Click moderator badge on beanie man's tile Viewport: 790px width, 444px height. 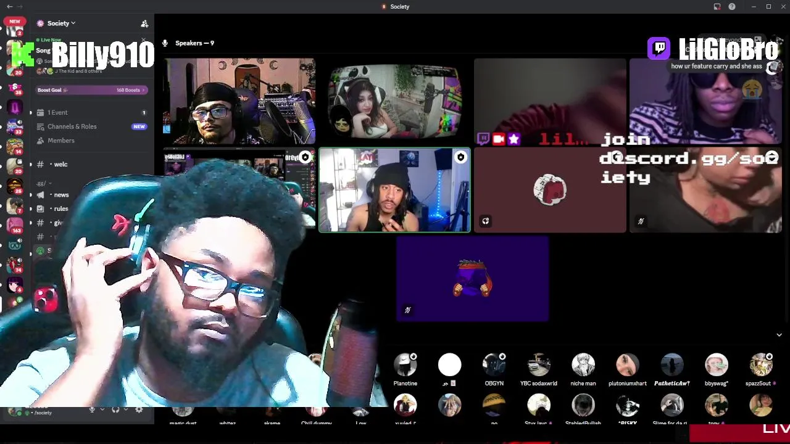pyautogui.click(x=460, y=157)
